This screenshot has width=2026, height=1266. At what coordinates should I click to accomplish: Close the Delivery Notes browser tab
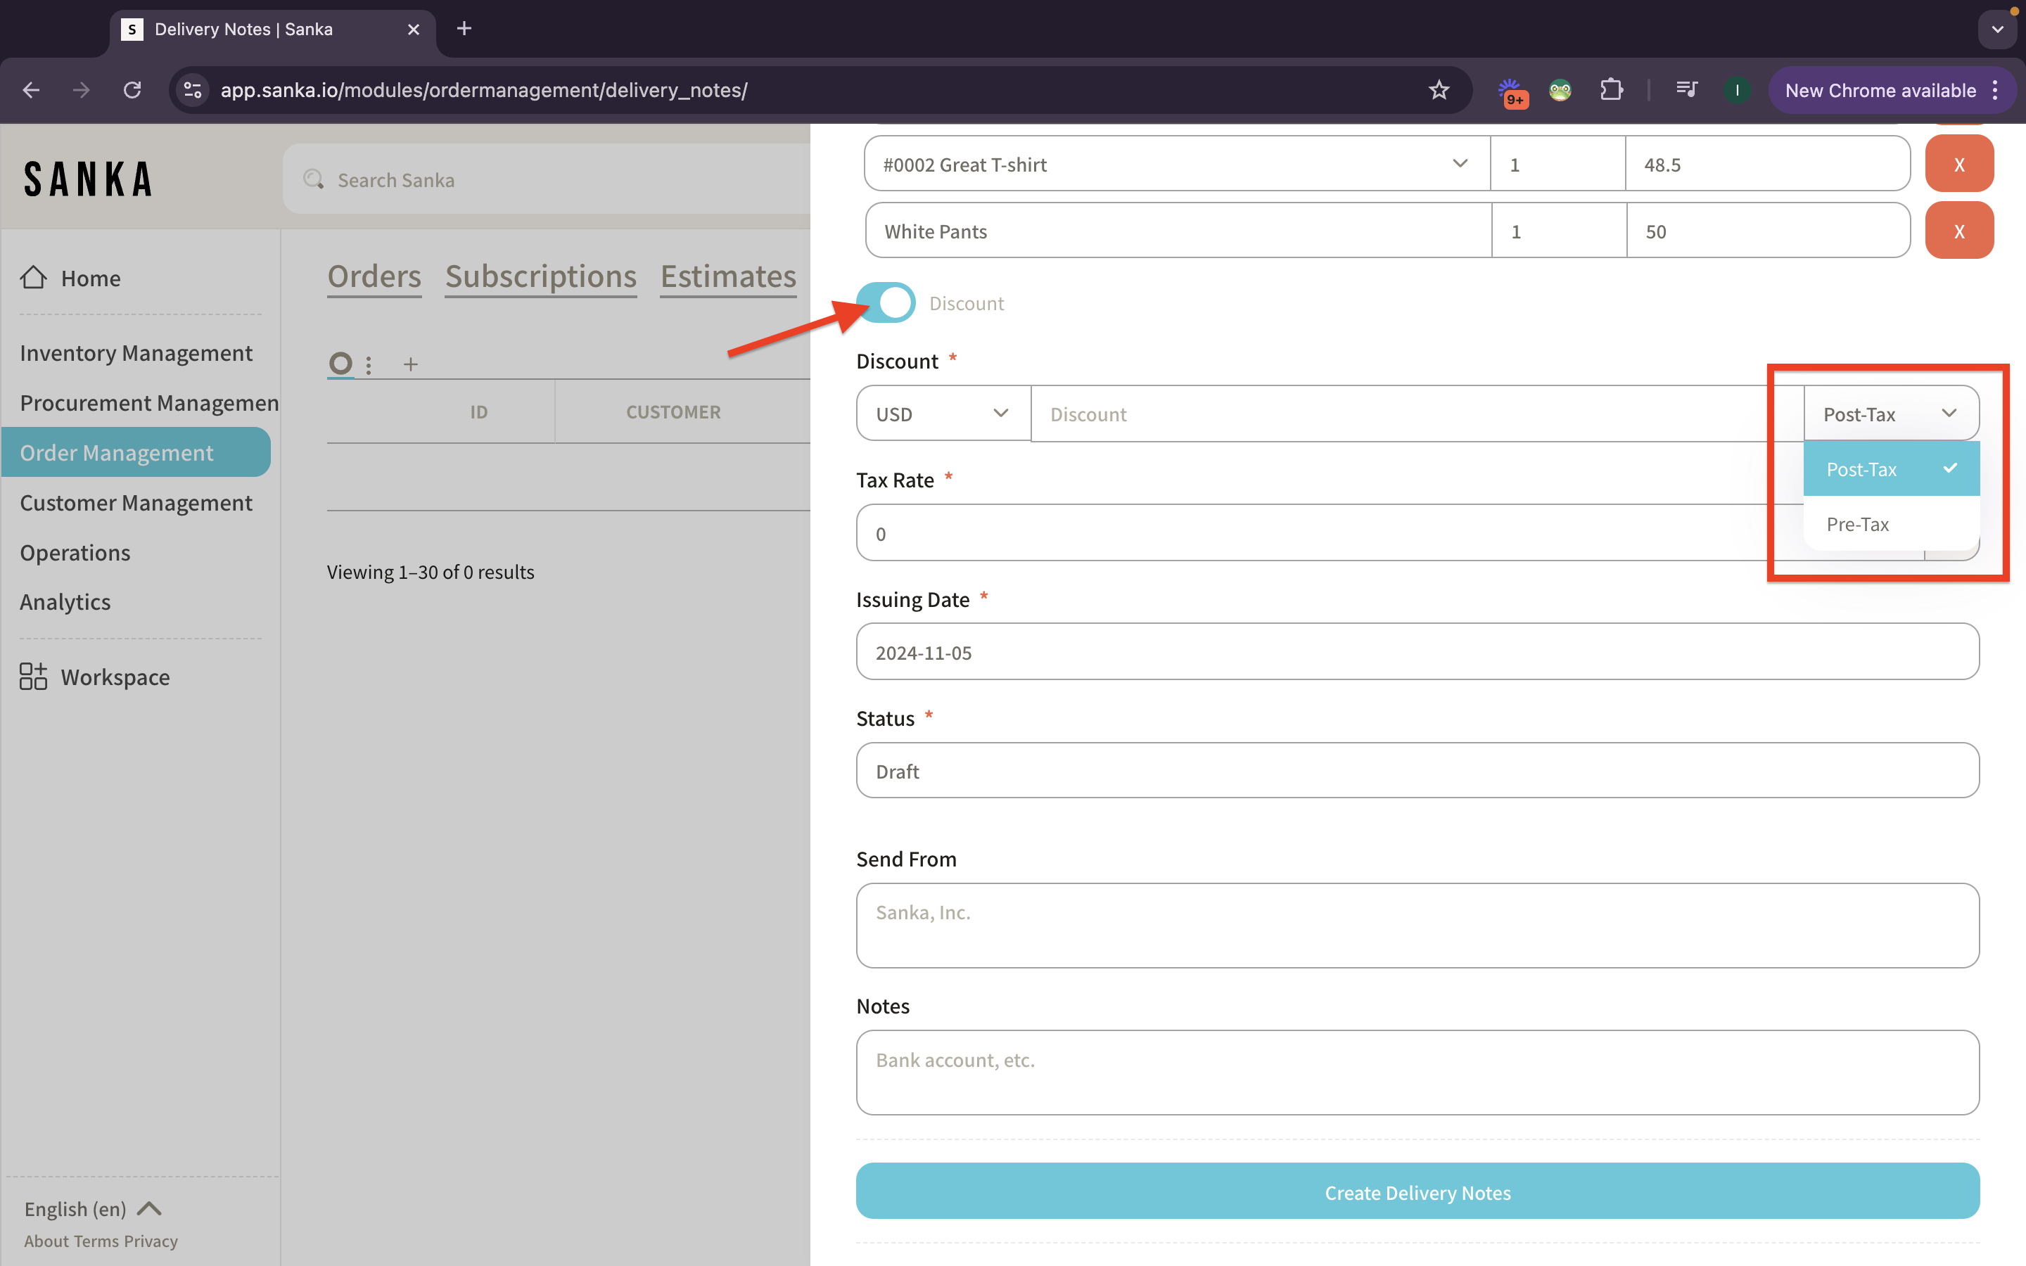coord(414,30)
